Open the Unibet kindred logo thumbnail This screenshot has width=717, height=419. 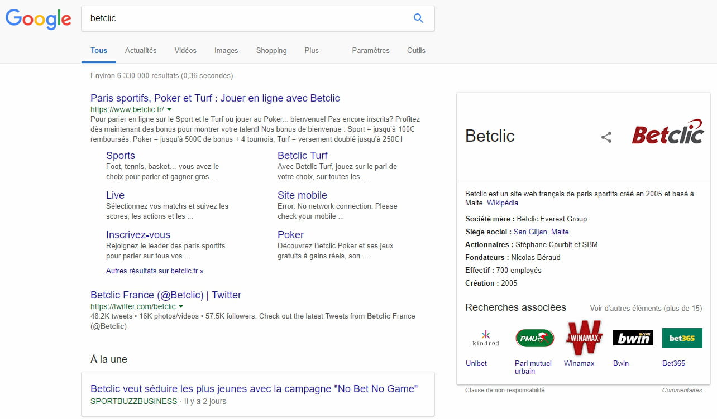coord(485,338)
